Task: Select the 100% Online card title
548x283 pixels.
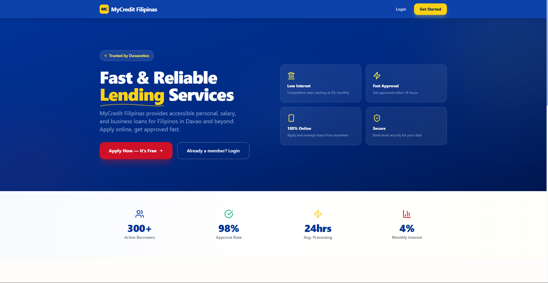Action: 299,128
